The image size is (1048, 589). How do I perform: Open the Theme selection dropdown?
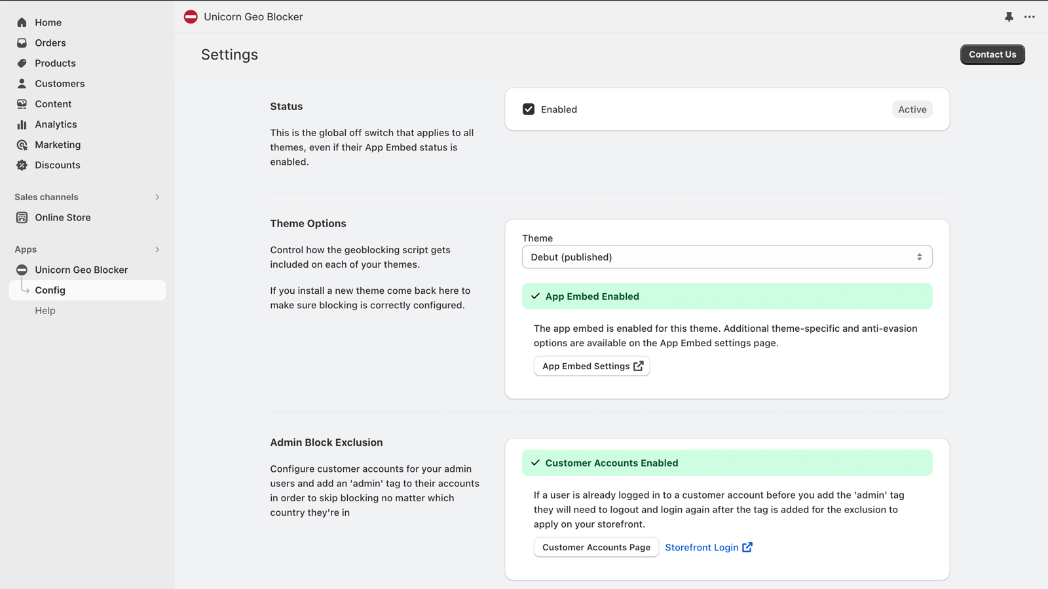click(726, 257)
